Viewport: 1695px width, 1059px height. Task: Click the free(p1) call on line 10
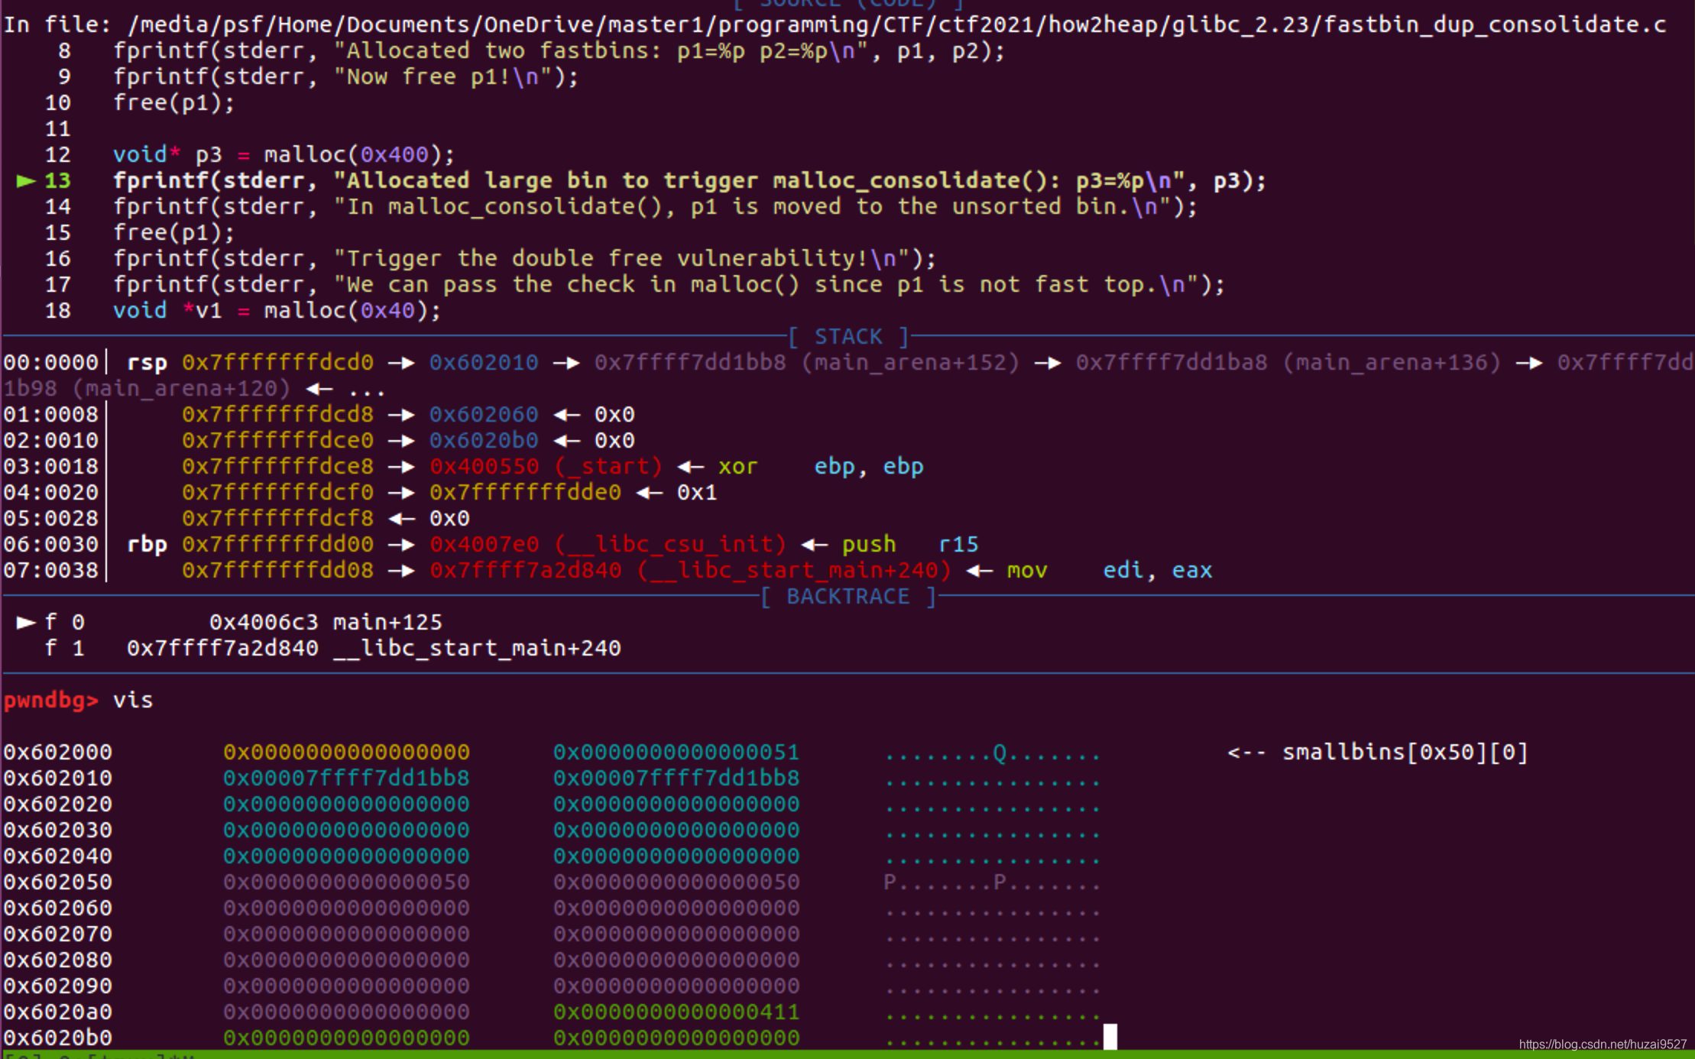174,103
